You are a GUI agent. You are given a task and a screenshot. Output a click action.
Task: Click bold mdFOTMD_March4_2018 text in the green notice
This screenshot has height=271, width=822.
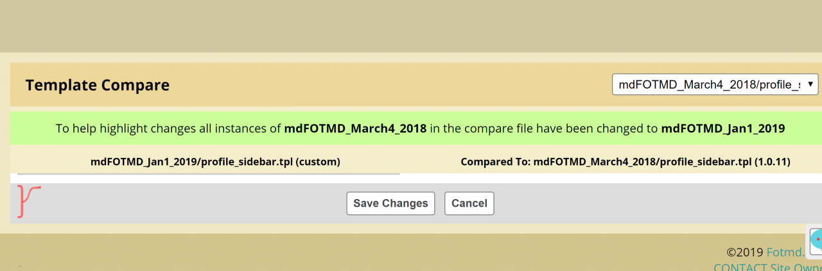[x=355, y=128]
